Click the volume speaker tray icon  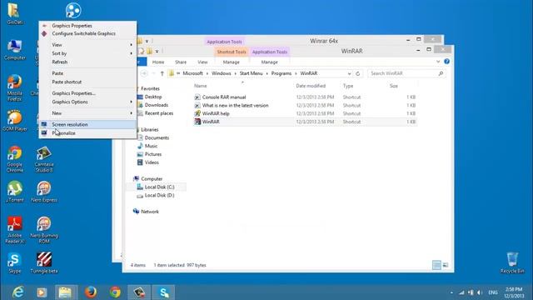point(480,292)
